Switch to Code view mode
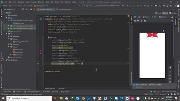The height and width of the screenshot is (101, 180). point(158,13)
